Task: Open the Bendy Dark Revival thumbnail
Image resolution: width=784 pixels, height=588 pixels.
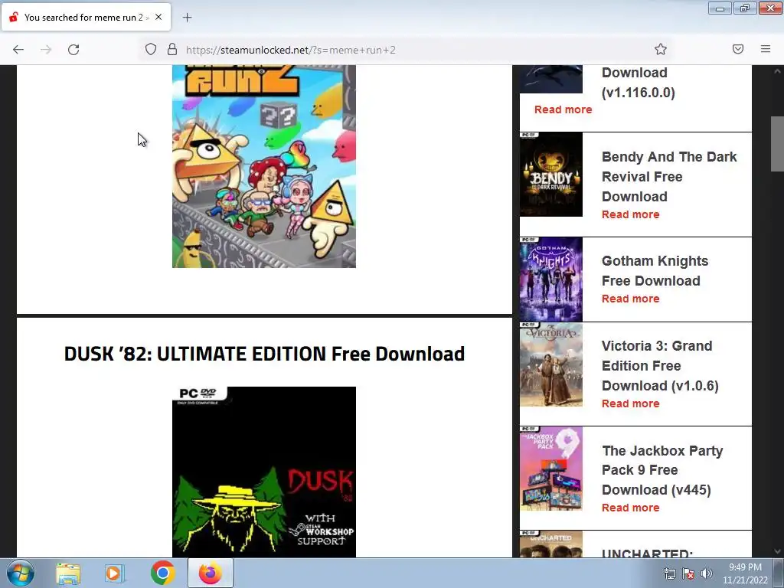Action: click(551, 175)
